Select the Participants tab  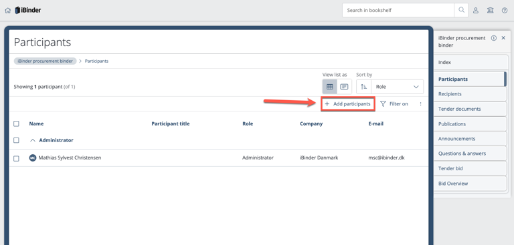point(470,79)
